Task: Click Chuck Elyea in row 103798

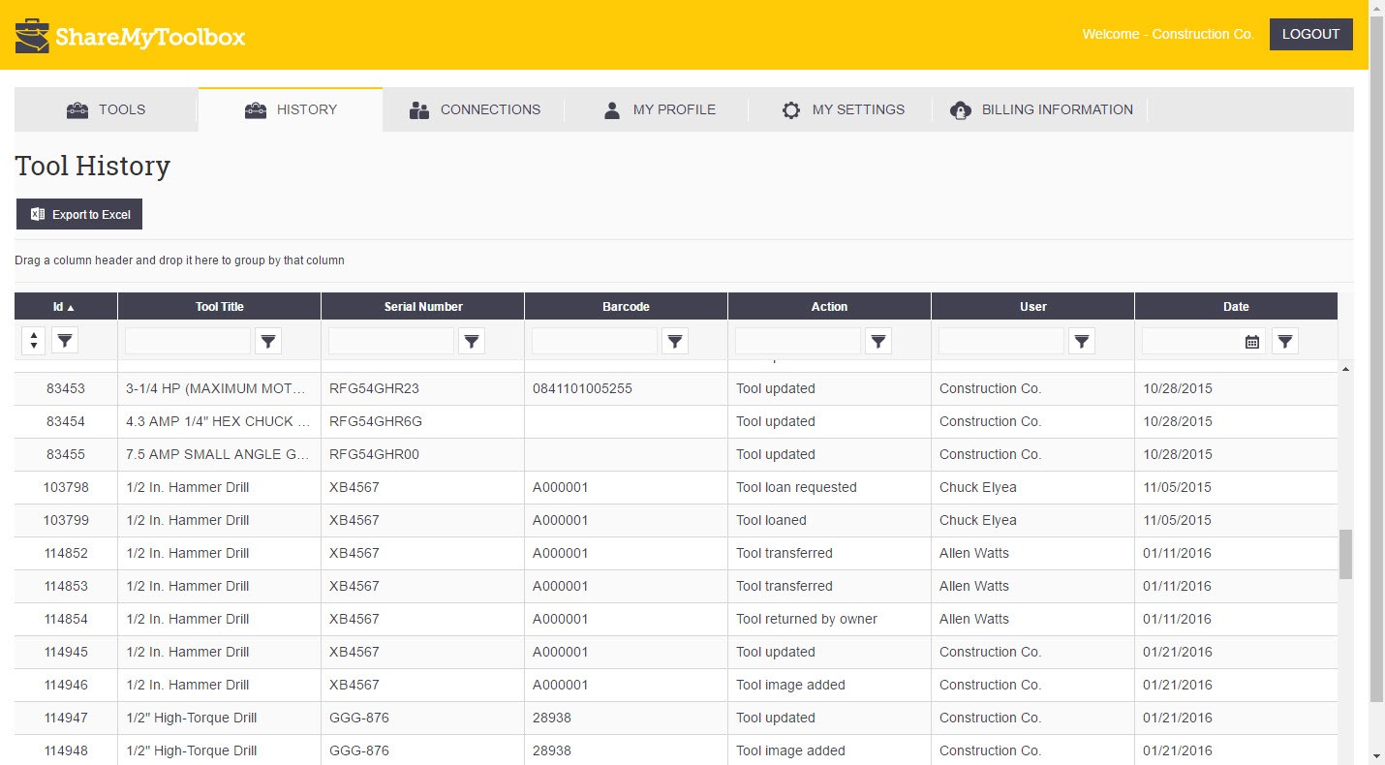Action: pyautogui.click(x=978, y=487)
